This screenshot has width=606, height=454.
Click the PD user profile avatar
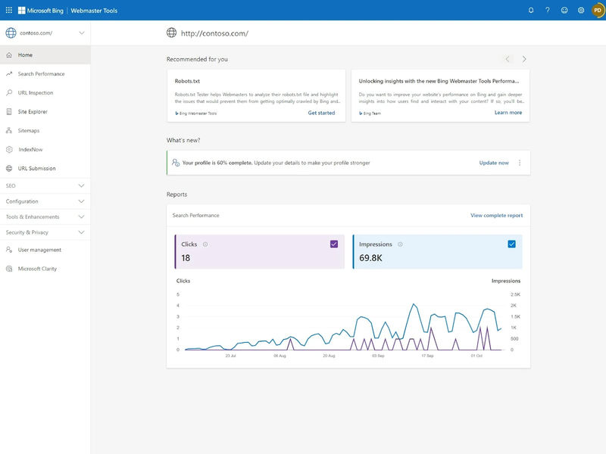(598, 11)
